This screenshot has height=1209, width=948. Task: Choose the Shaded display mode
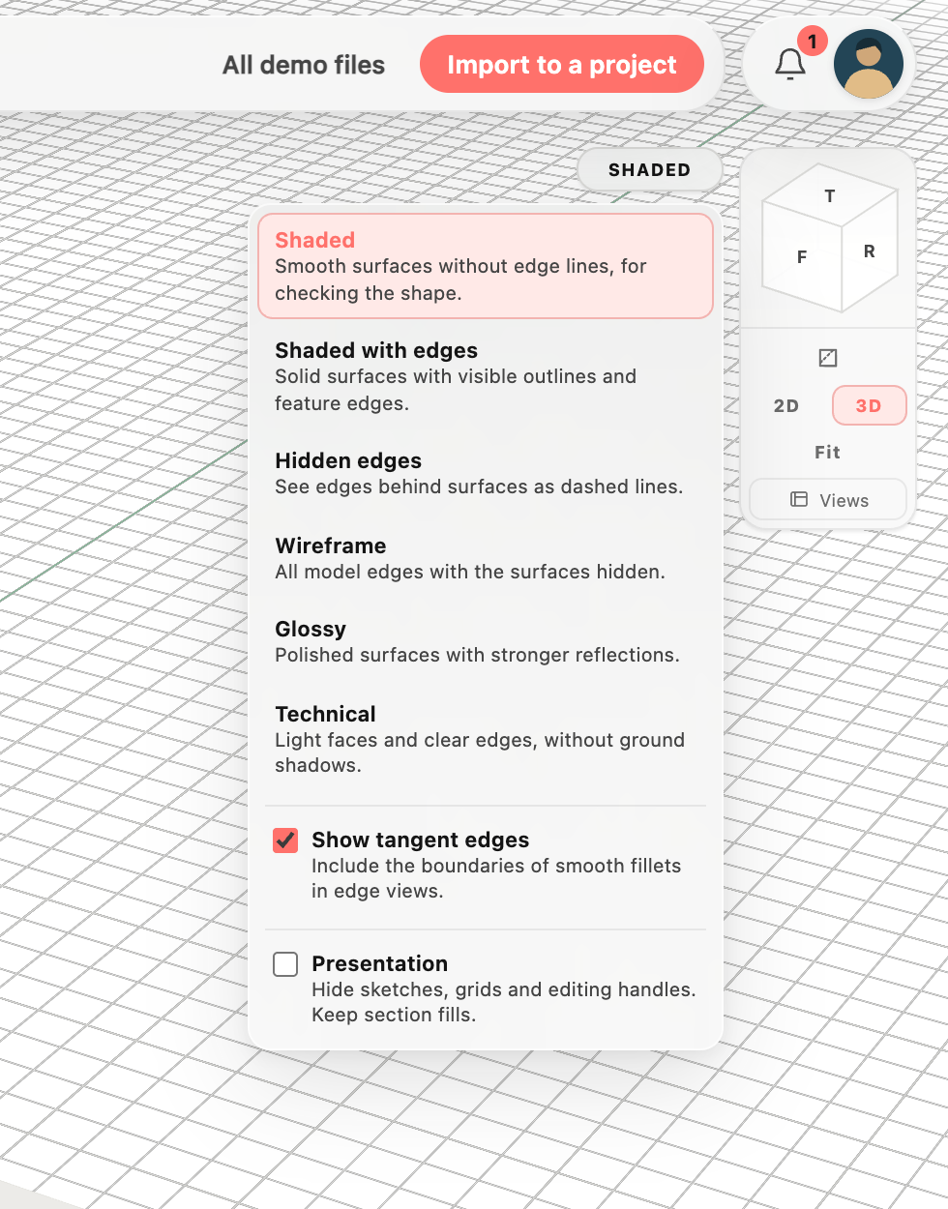[x=486, y=266]
